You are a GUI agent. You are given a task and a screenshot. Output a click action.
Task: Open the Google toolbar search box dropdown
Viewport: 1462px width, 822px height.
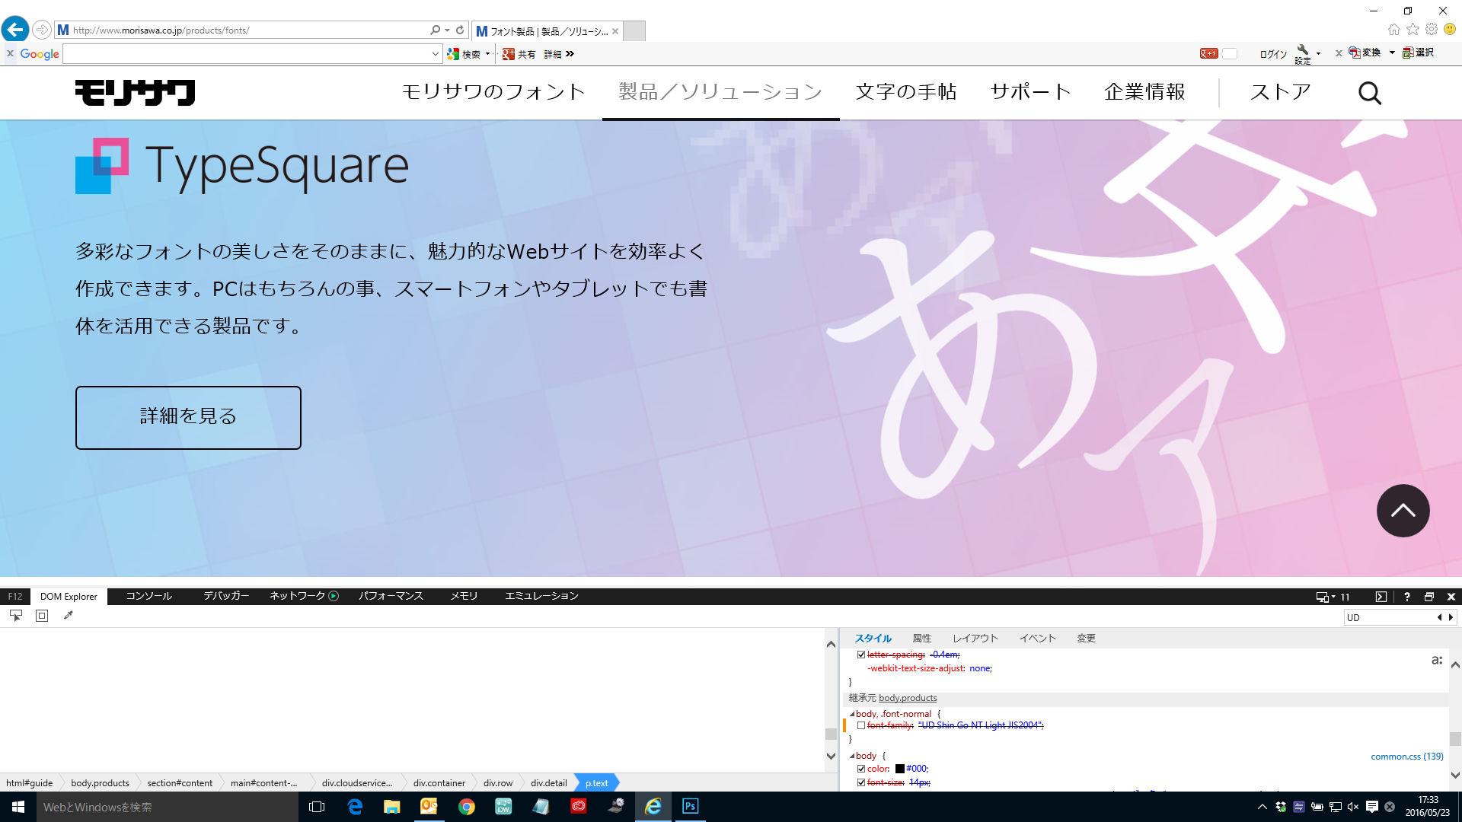(435, 54)
